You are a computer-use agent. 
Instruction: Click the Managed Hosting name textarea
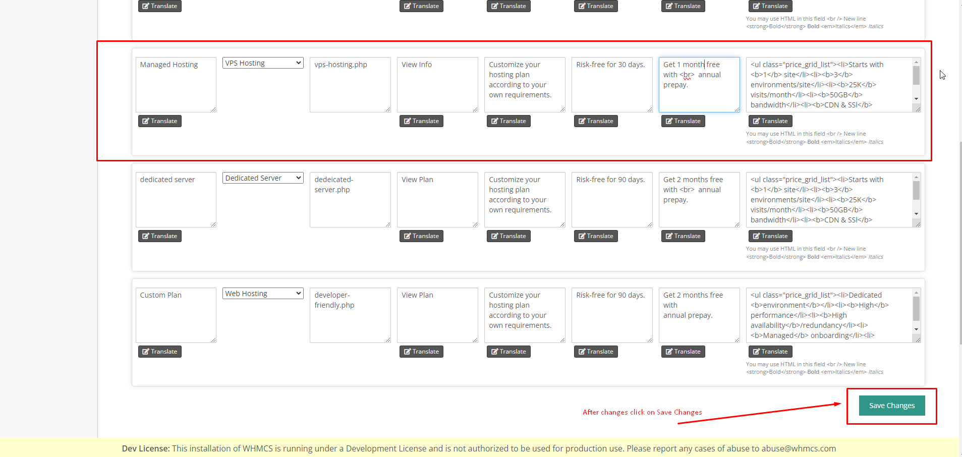(176, 85)
